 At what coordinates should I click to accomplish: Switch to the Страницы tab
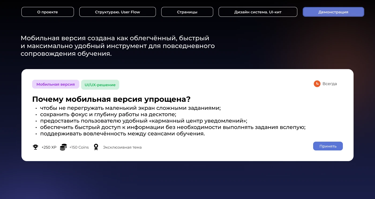coord(187,12)
